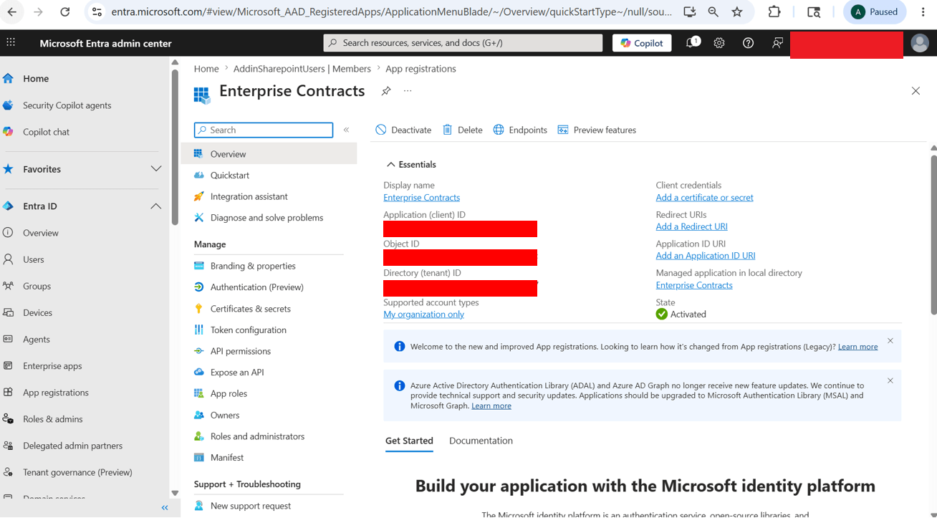This screenshot has width=937, height=518.
Task: Pin the Enterprise Contracts blade
Action: [386, 91]
